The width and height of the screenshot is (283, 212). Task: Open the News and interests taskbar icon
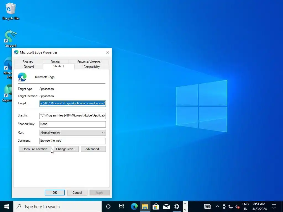(x=208, y=206)
